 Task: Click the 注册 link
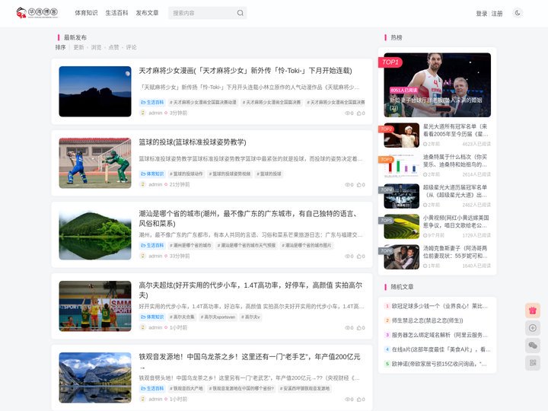497,14
